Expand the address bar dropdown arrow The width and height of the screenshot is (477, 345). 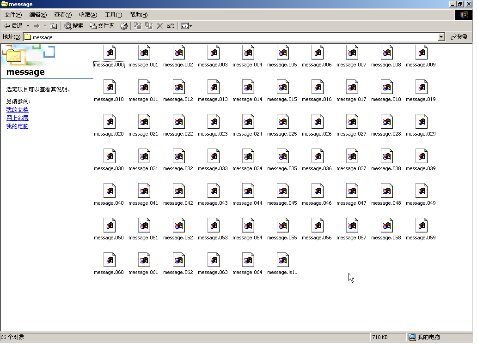(x=441, y=37)
